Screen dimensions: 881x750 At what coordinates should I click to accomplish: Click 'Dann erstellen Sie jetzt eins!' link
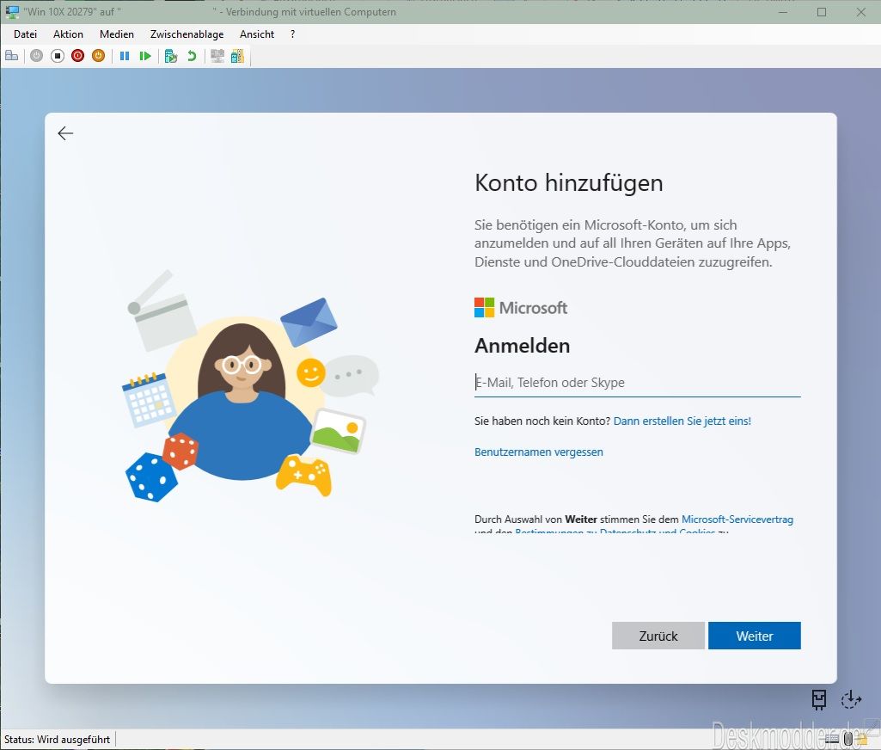[x=682, y=421]
